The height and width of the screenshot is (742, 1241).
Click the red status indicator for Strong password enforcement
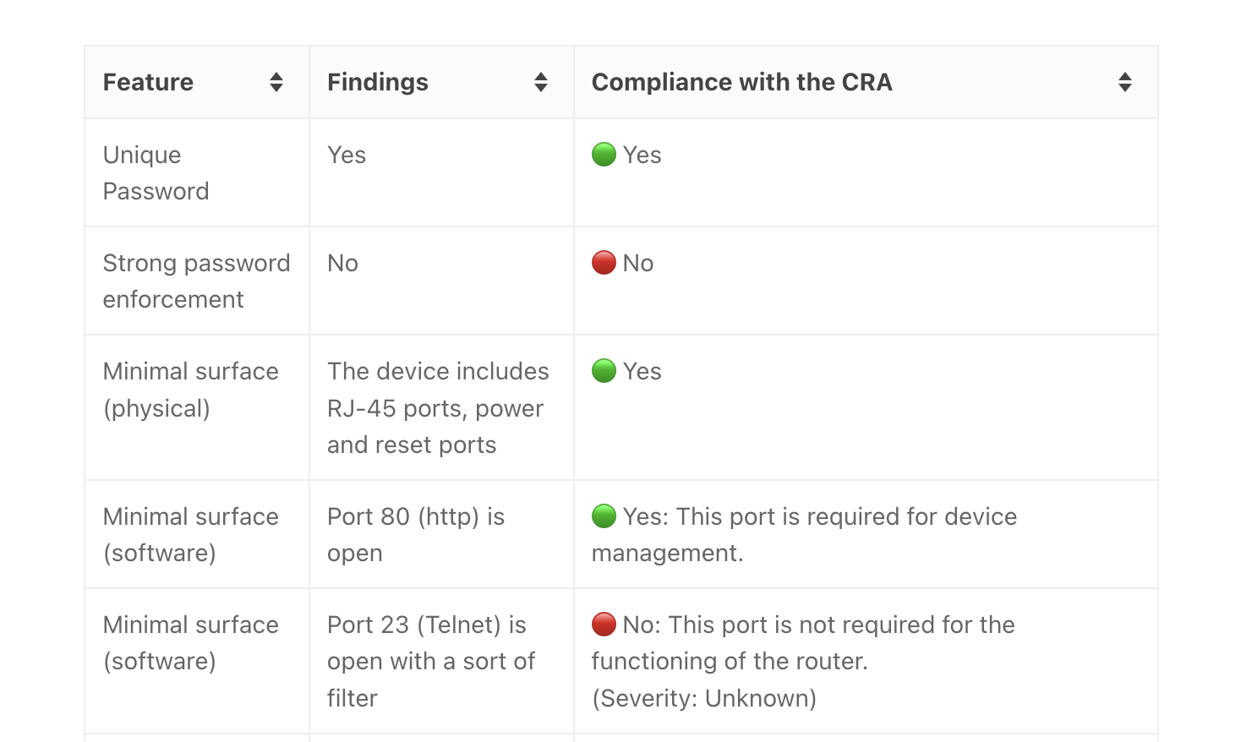coord(604,262)
